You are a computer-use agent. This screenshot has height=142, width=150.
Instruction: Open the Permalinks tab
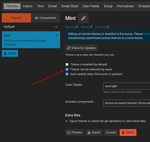click(x=125, y=6)
